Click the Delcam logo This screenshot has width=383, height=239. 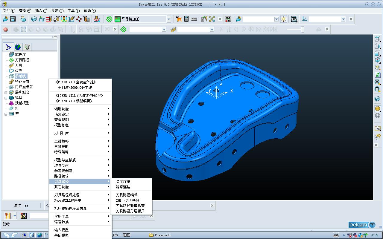[x=362, y=225]
